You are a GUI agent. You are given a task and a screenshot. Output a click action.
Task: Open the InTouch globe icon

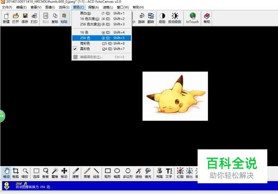[x=192, y=18]
